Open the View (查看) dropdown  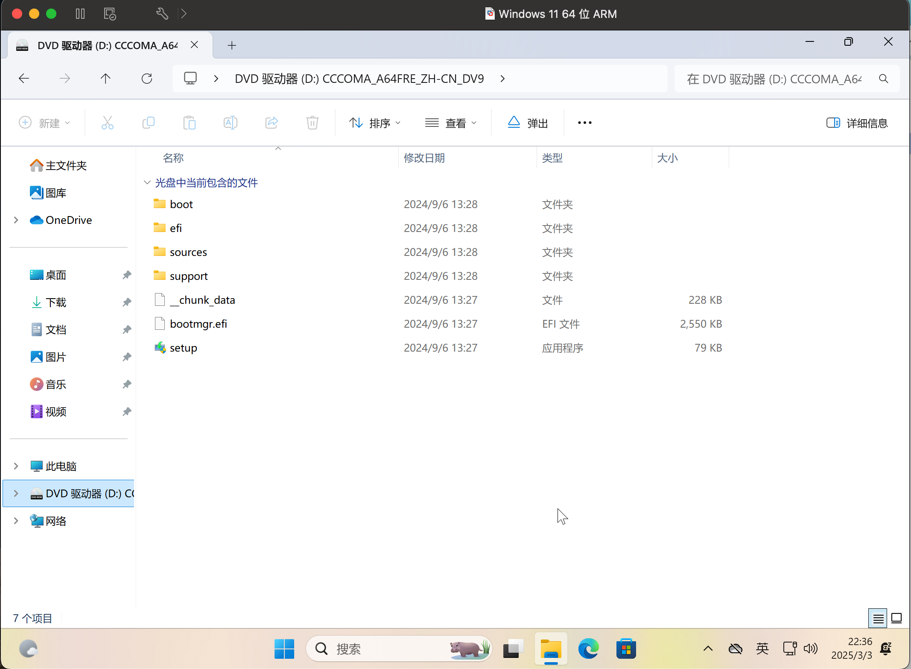click(451, 123)
